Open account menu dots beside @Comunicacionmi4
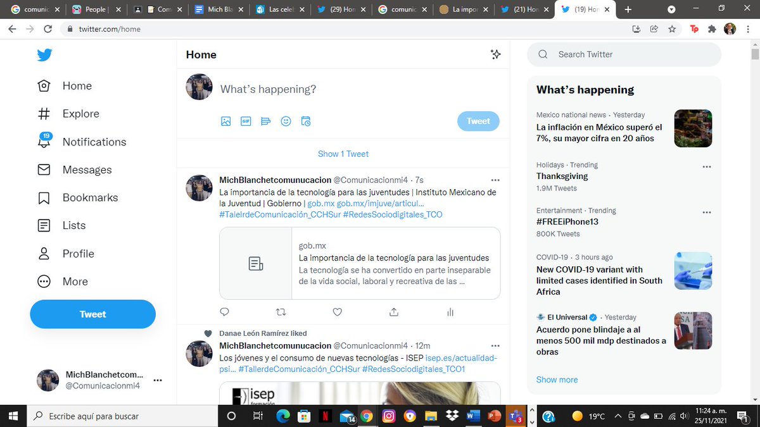The image size is (760, 427). [x=158, y=380]
